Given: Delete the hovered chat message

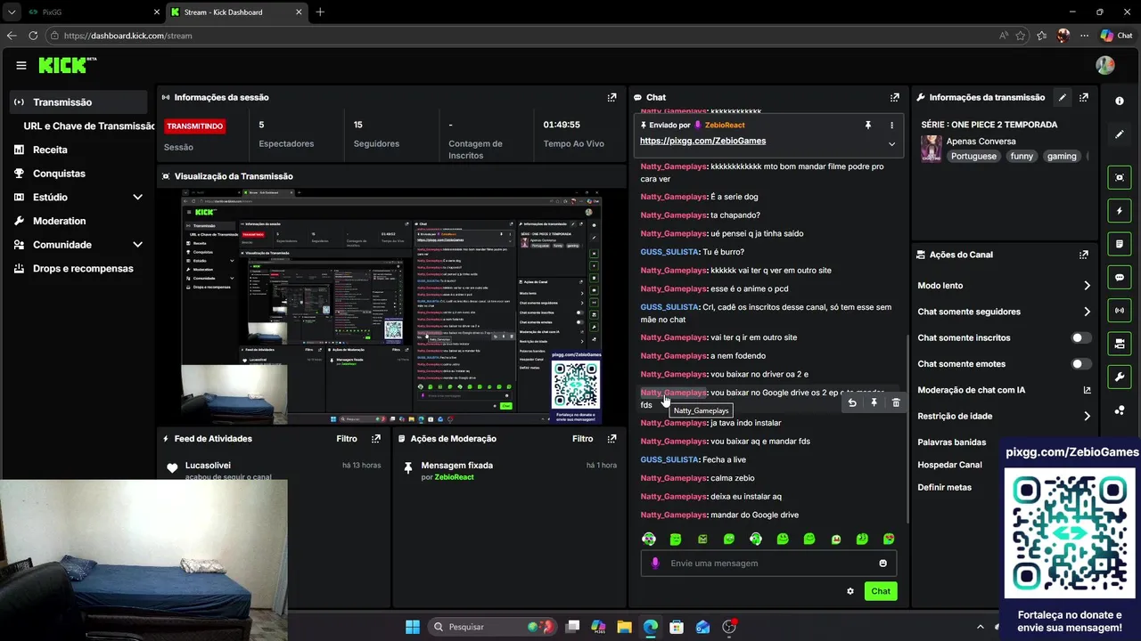Looking at the screenshot, I should click(896, 402).
